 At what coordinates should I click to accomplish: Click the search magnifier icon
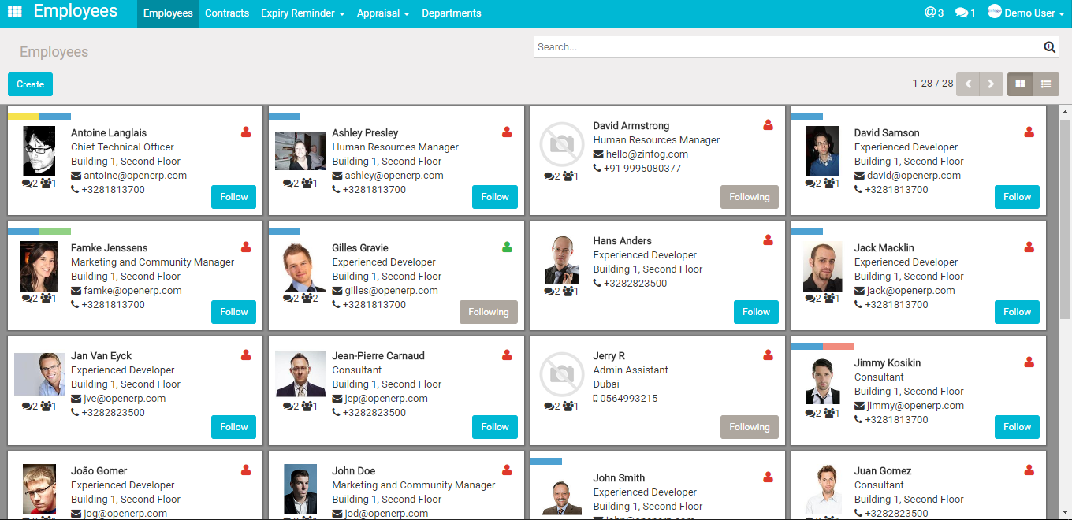pyautogui.click(x=1049, y=47)
